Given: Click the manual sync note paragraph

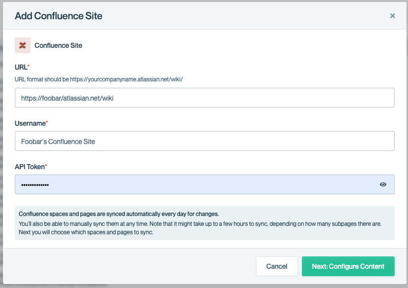Looking at the screenshot, I should click(200, 223).
